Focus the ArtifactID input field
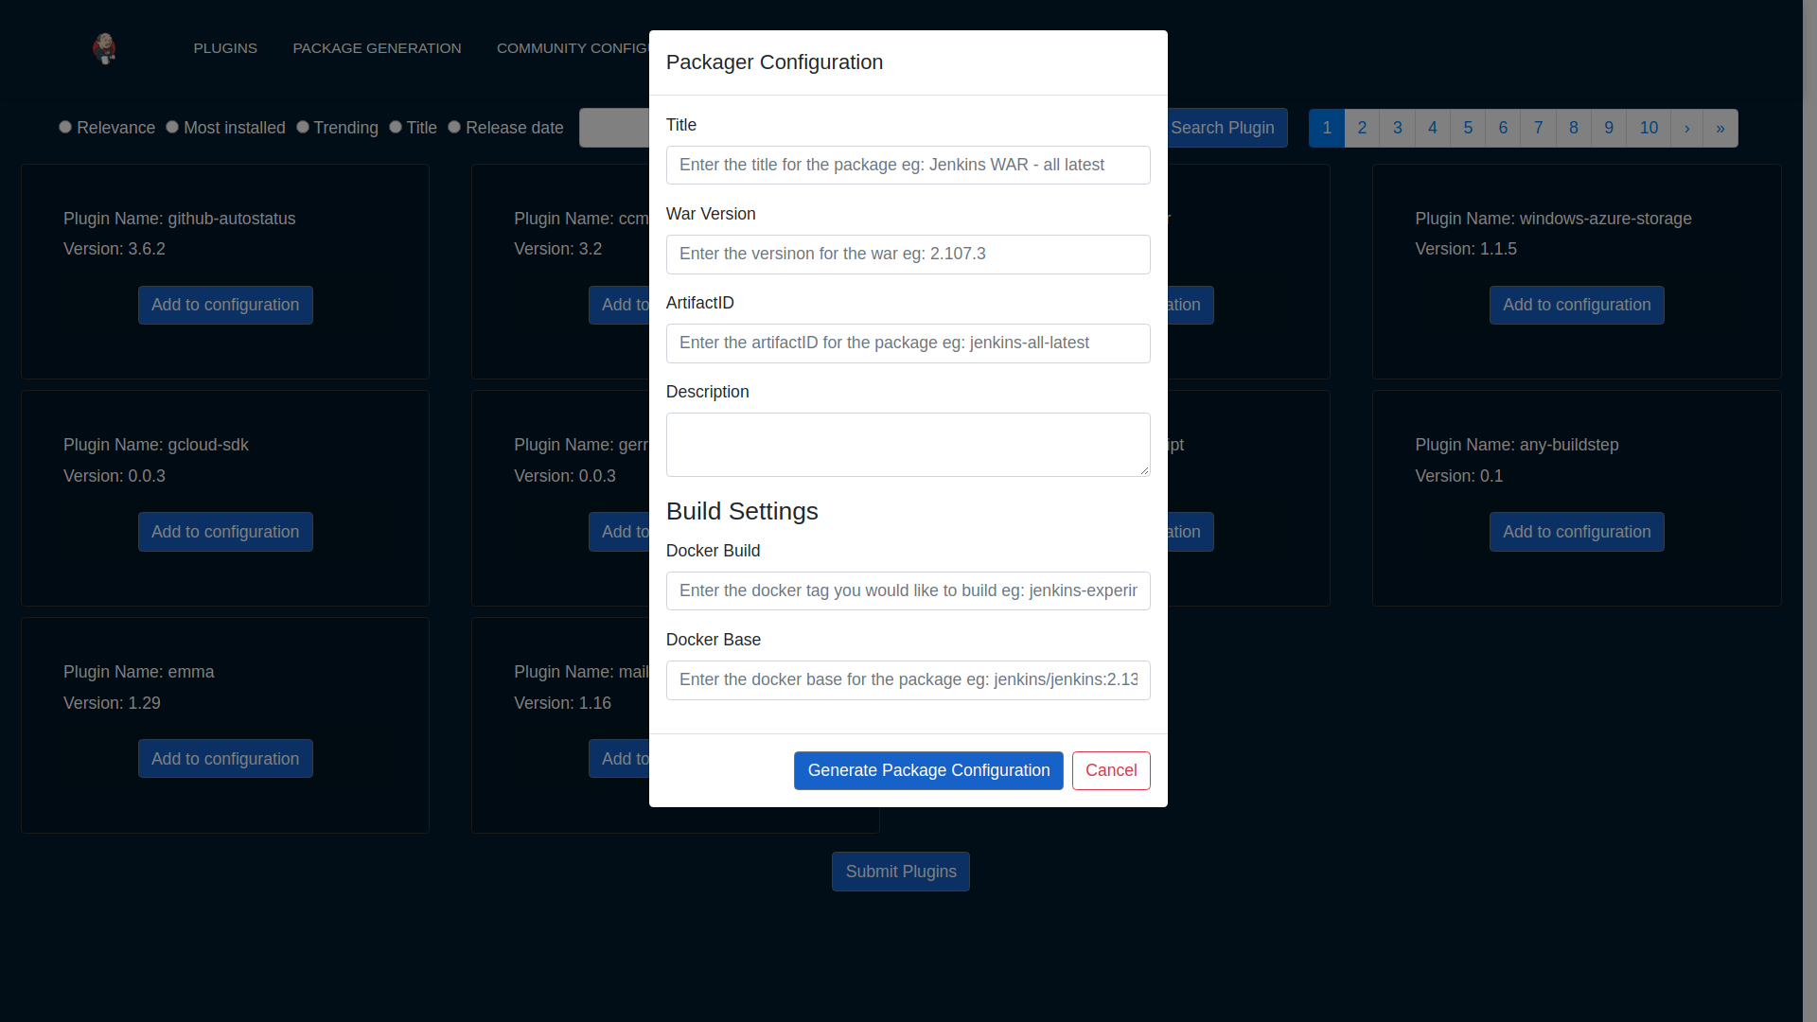This screenshot has width=1817, height=1022. pos(908,343)
